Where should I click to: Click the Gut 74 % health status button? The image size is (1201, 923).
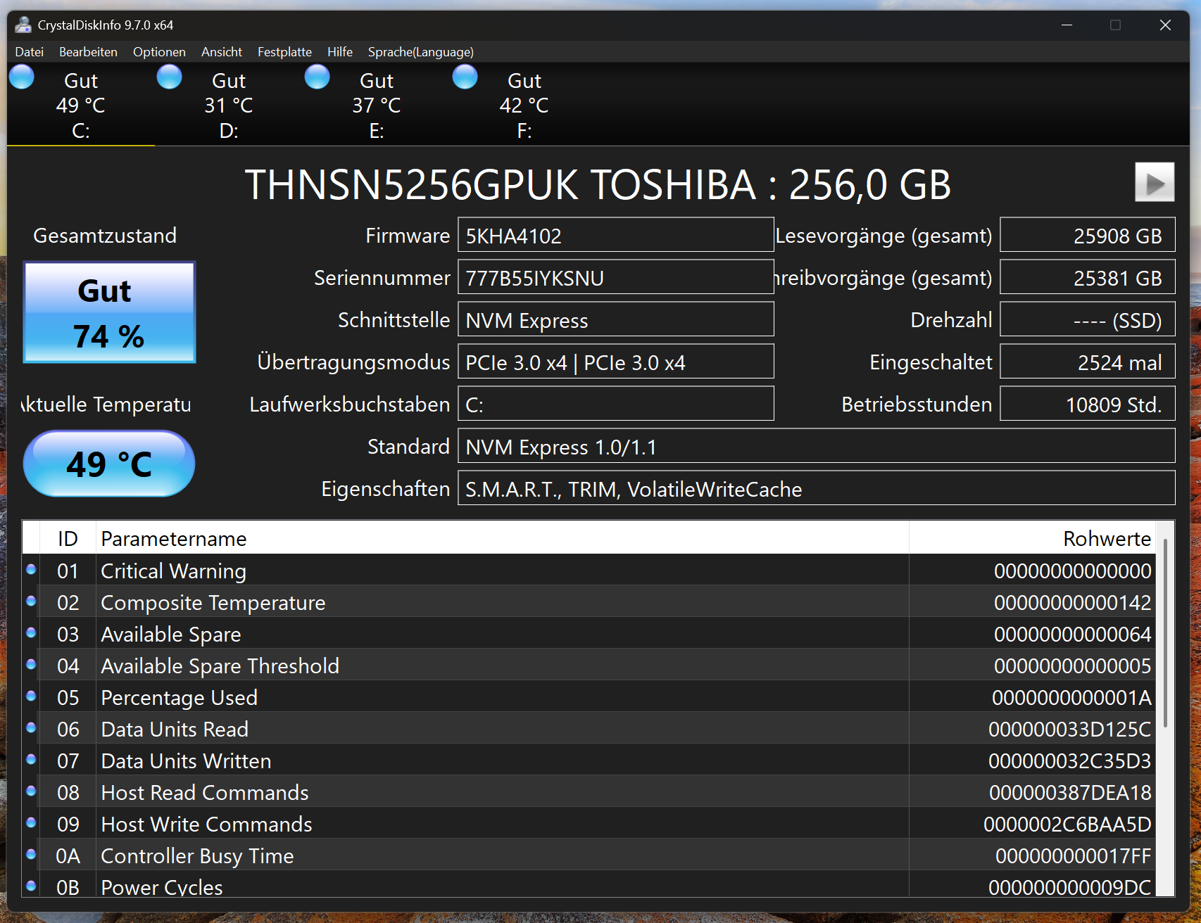pos(109,312)
